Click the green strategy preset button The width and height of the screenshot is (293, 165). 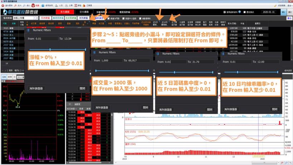pos(71,18)
